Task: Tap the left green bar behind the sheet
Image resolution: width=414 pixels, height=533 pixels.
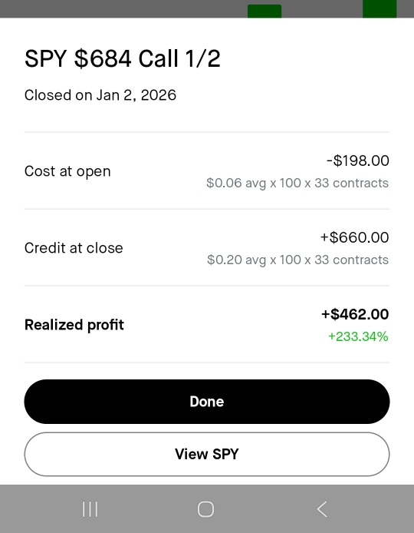Action: point(264,12)
